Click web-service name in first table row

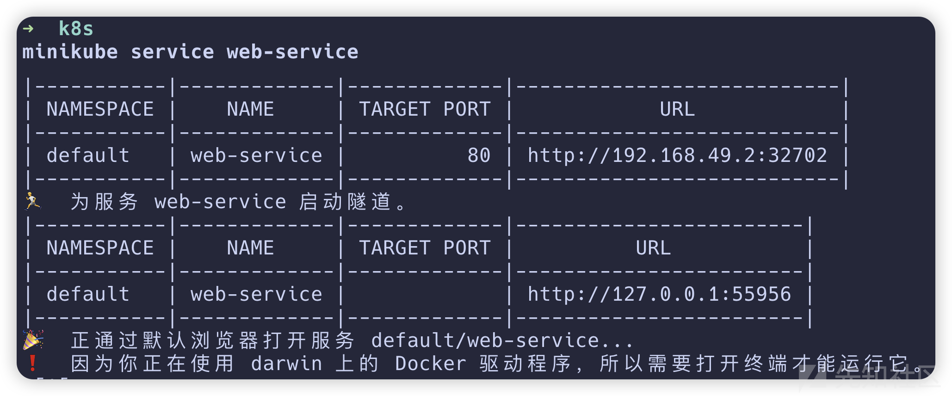(x=256, y=155)
